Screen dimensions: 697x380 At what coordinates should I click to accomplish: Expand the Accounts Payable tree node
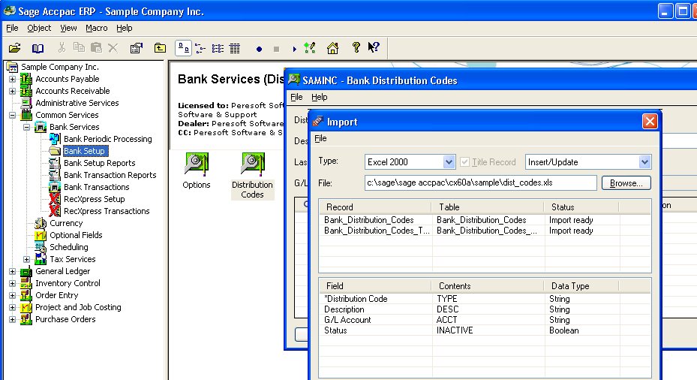(12, 79)
